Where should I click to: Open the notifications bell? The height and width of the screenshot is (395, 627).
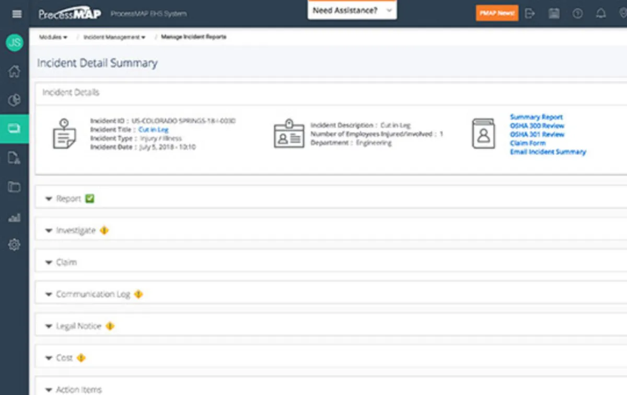pos(601,14)
